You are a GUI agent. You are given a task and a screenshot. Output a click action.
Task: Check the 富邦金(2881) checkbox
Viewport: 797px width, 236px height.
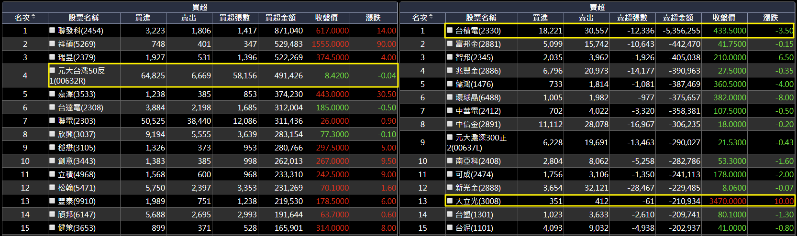pyautogui.click(x=450, y=43)
